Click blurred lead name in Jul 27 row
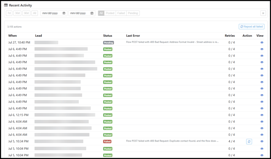 [x=47, y=42]
